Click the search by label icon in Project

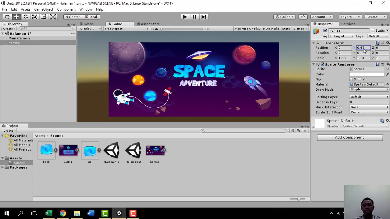(299, 130)
